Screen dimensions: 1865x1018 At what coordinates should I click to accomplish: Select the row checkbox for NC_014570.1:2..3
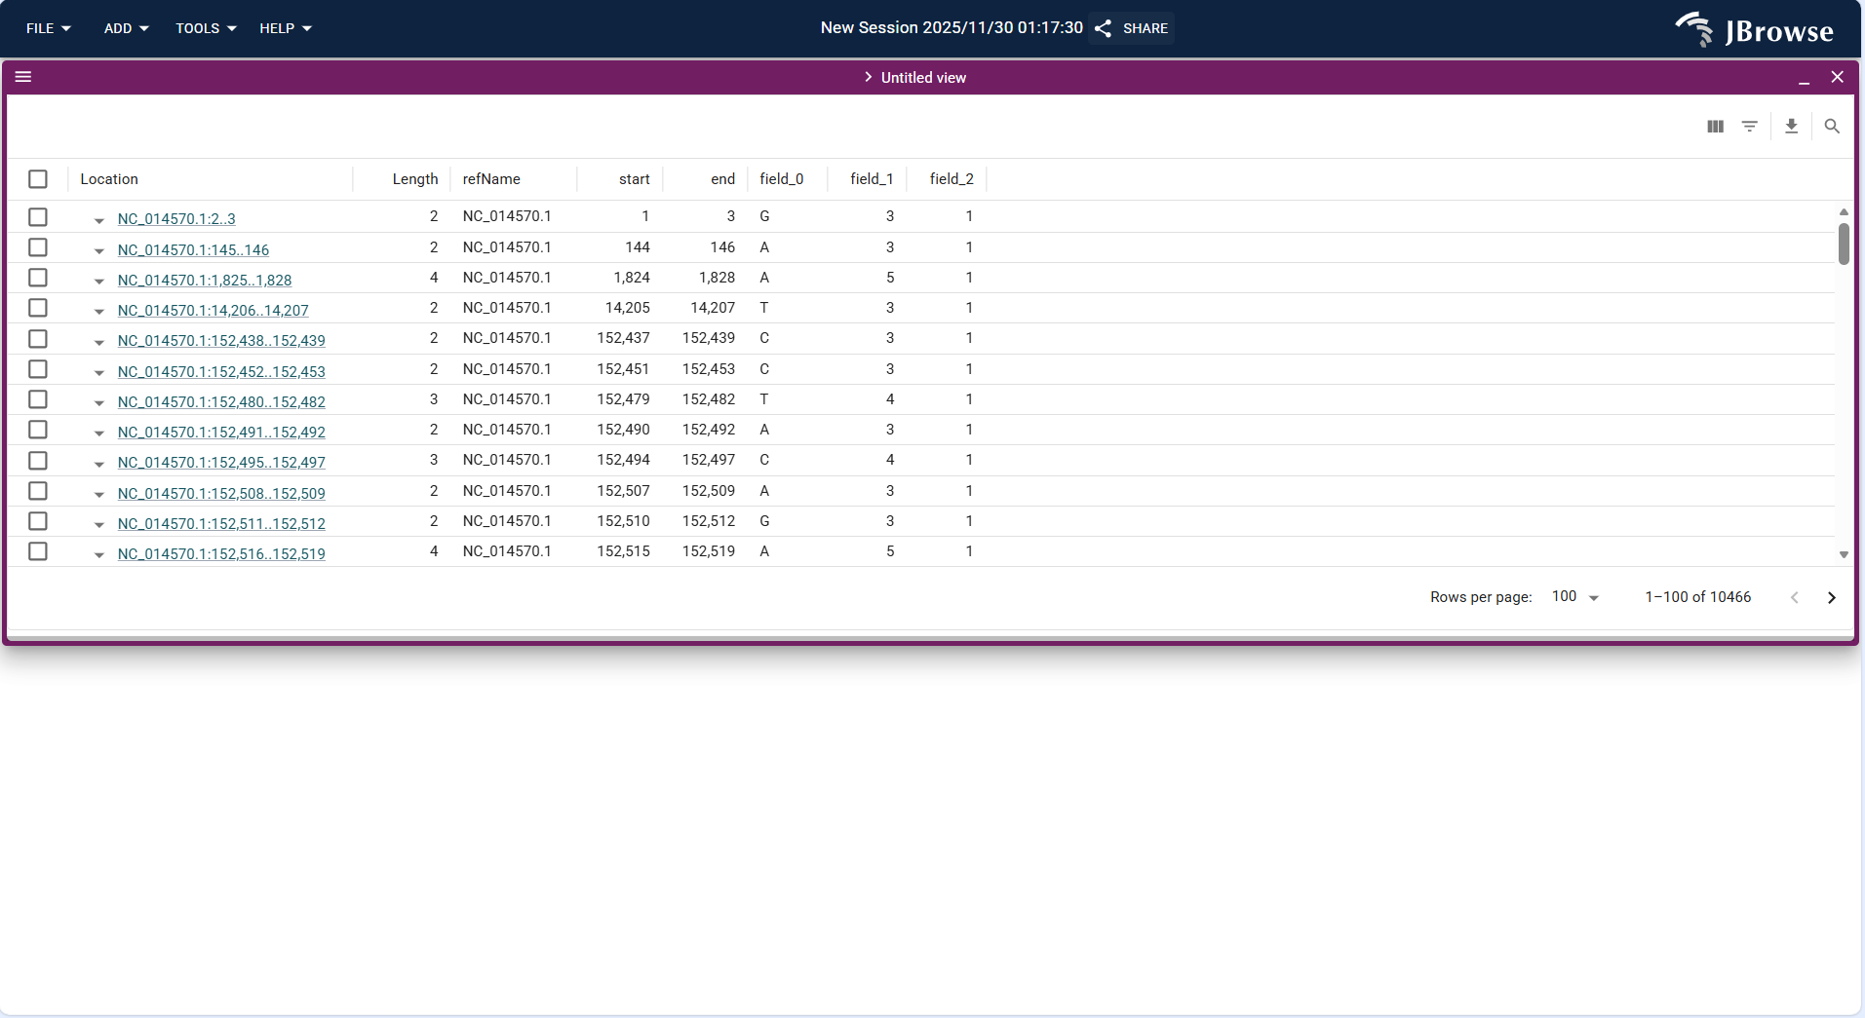(37, 217)
